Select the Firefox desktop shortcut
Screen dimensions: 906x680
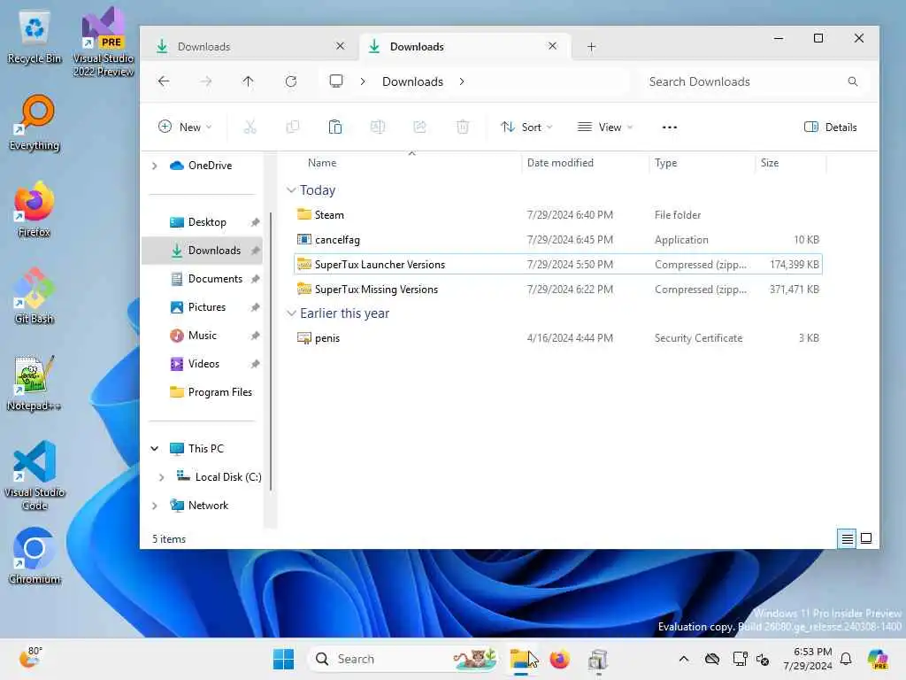pyautogui.click(x=35, y=209)
